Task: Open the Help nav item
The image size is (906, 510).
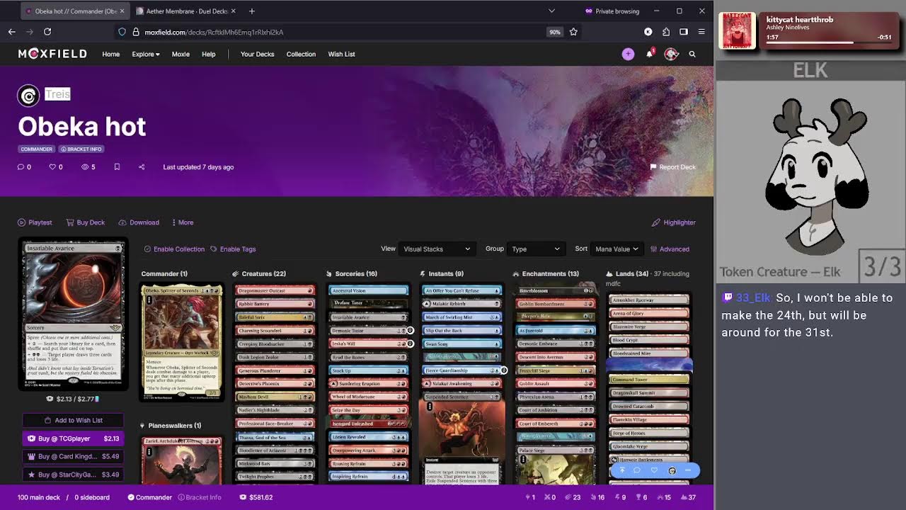Action: point(208,54)
